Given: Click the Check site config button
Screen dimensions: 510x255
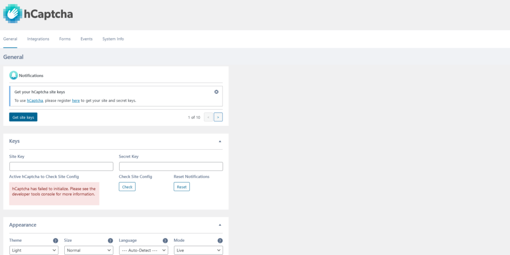Looking at the screenshot, I should (x=127, y=187).
